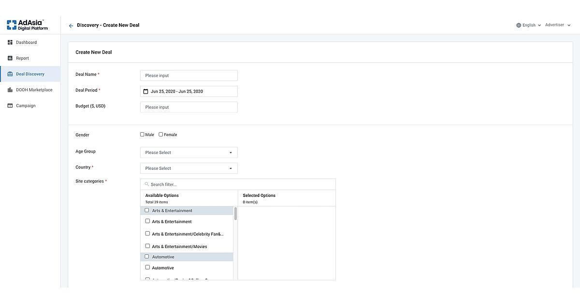
Task: Click the Campaign card icon in sidebar
Action: pos(10,106)
